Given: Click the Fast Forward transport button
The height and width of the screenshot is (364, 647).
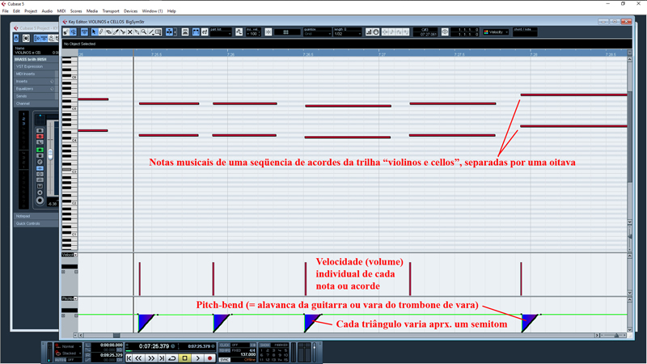Looking at the screenshot, I should pos(150,358).
